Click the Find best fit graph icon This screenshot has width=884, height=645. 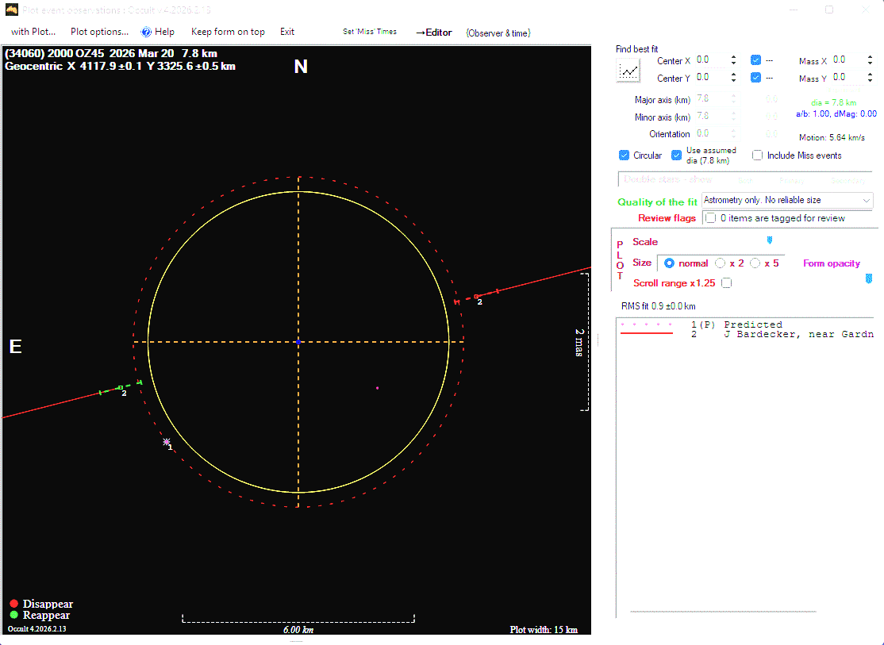coord(628,71)
